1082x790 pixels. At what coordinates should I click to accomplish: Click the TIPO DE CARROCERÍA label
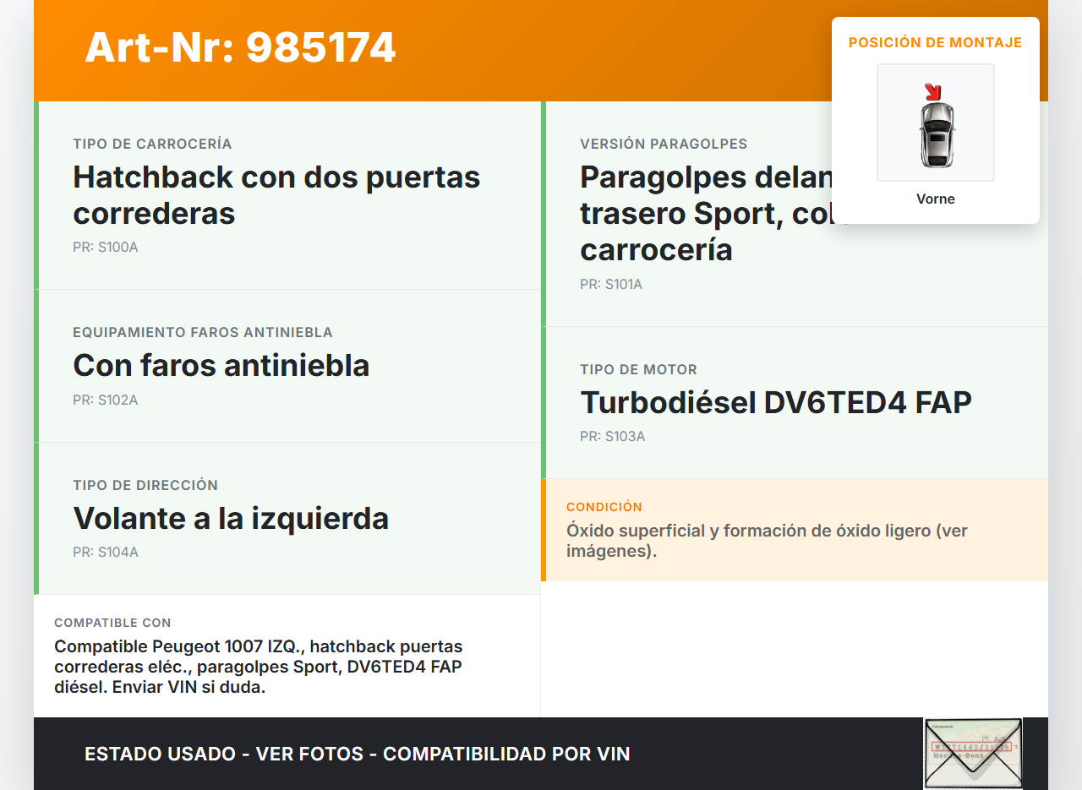pos(152,144)
